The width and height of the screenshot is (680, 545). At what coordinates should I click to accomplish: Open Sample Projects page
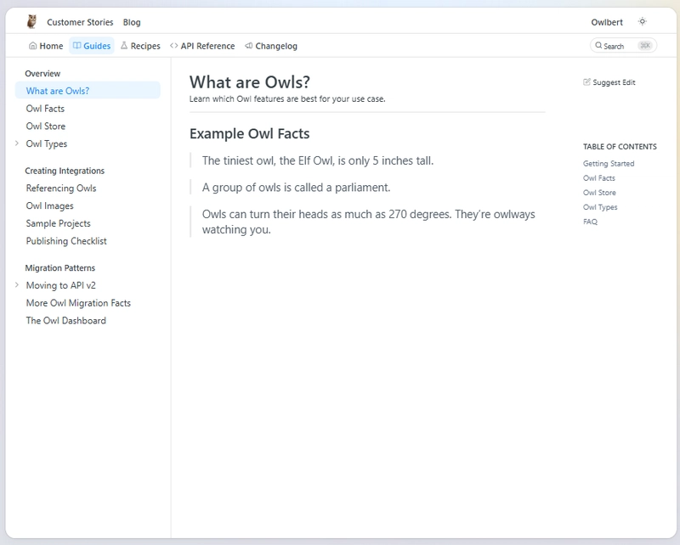point(58,223)
